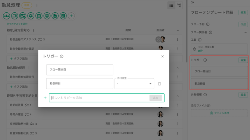Click the green plus icon for a new trigger
The height and width of the screenshot is (140, 250).
[x=45, y=98]
